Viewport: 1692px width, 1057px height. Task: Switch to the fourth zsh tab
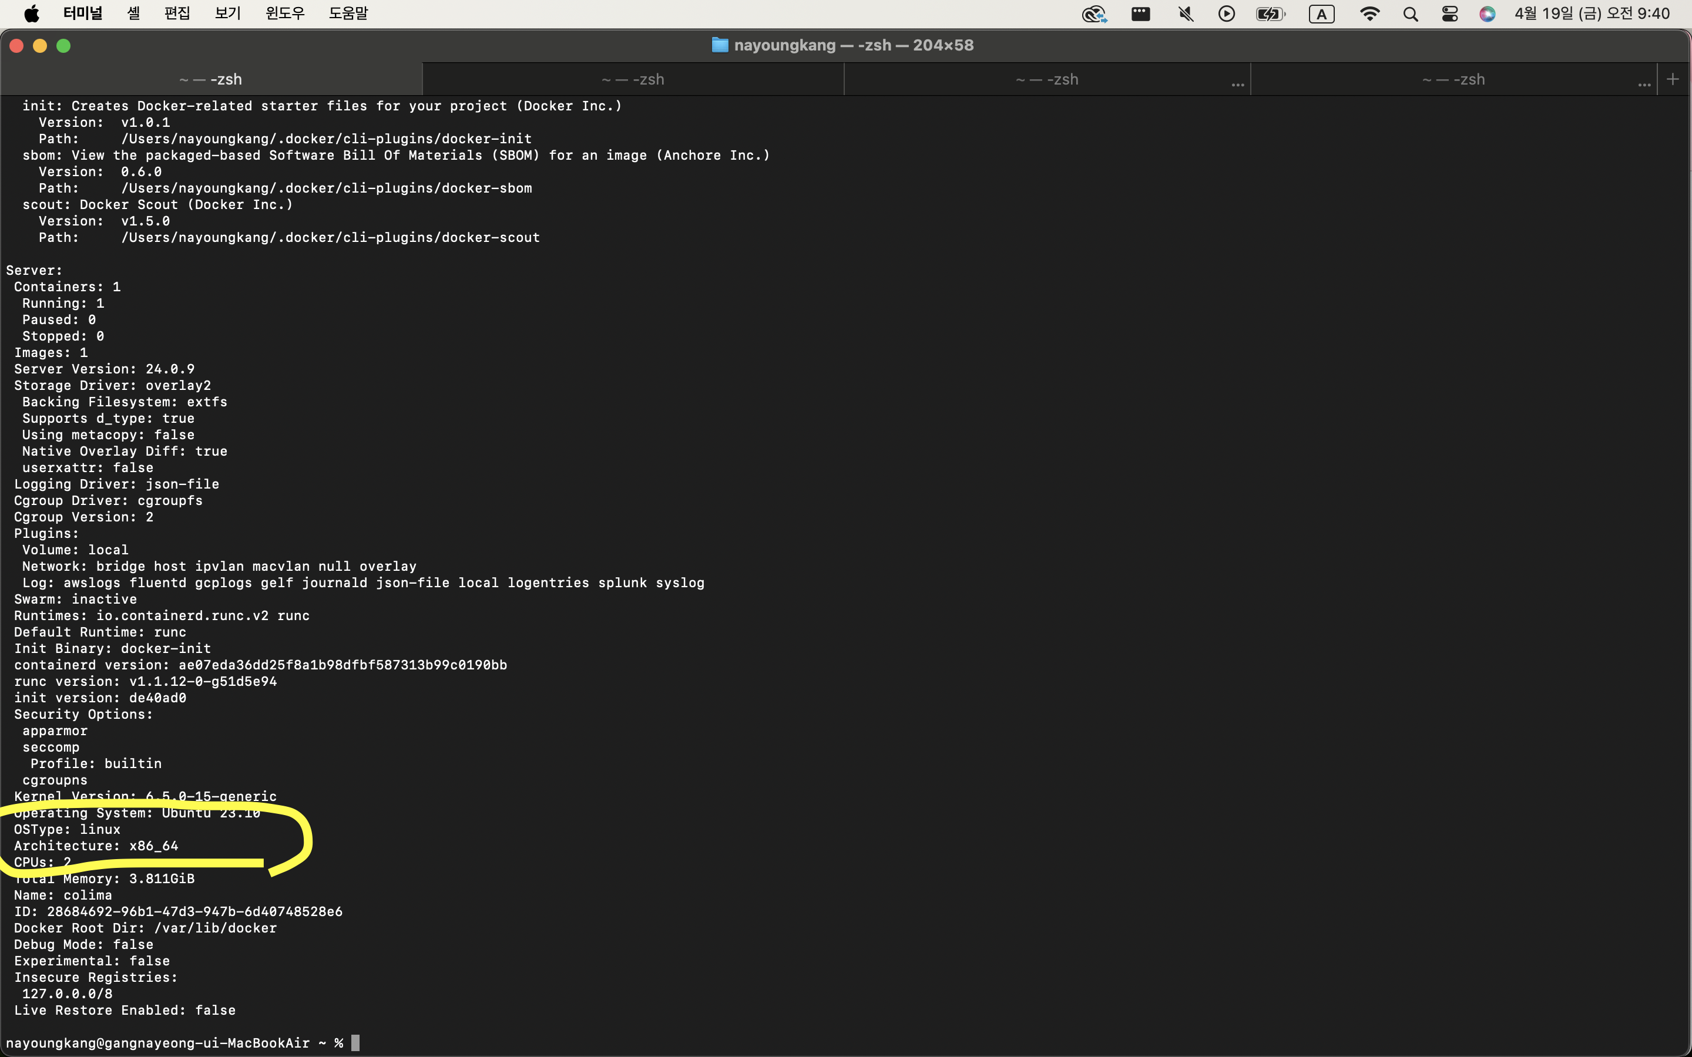pos(1453,80)
